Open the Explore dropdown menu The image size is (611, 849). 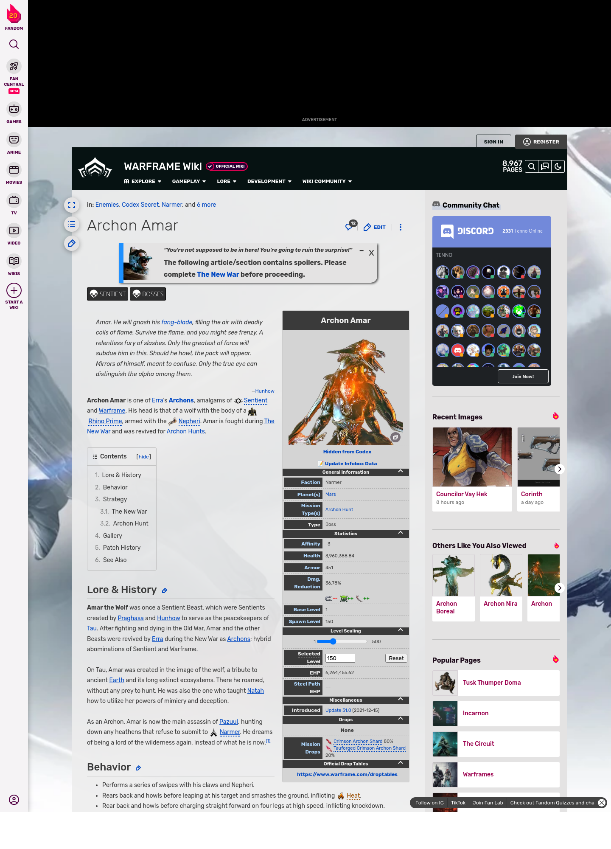point(143,181)
